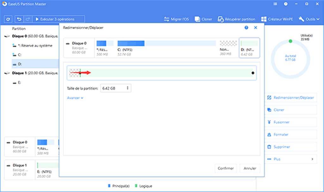Select the Réservé 500 MB block in the bottom map
This screenshot has height=192, width=324.
pyautogui.click(x=46, y=147)
